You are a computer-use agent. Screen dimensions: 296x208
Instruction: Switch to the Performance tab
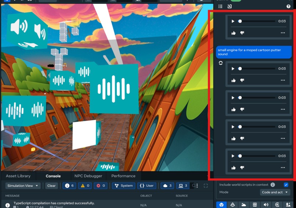[x=123, y=176]
